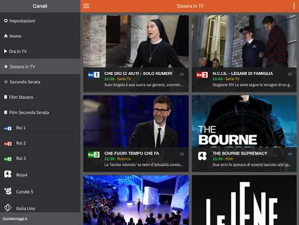Open Film Stasera listings

point(40,97)
